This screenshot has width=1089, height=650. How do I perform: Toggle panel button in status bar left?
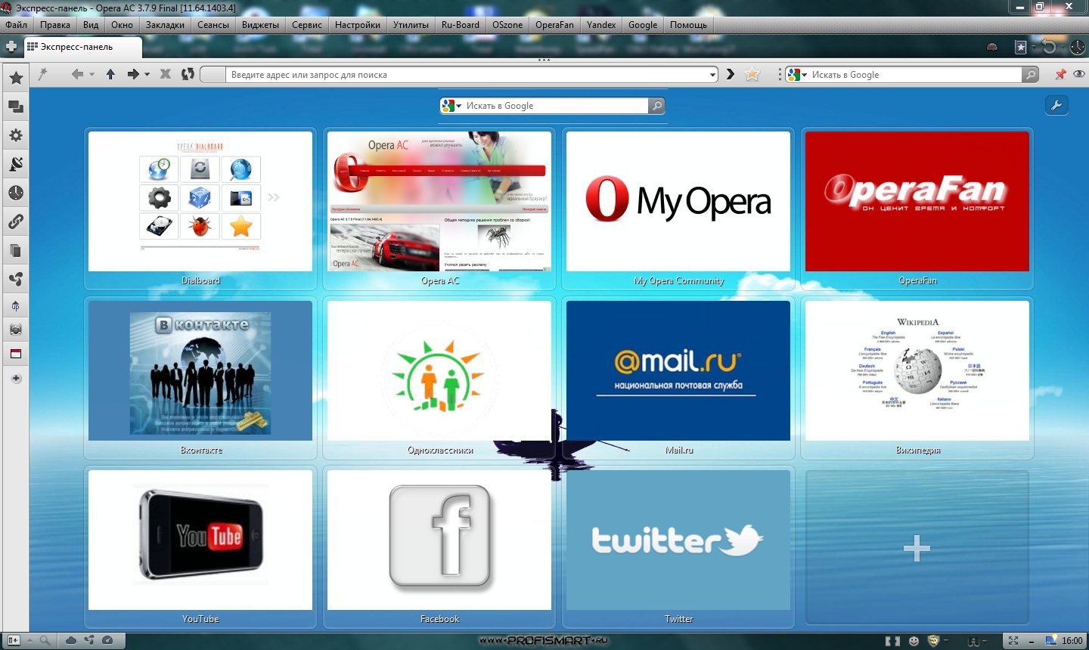point(13,640)
